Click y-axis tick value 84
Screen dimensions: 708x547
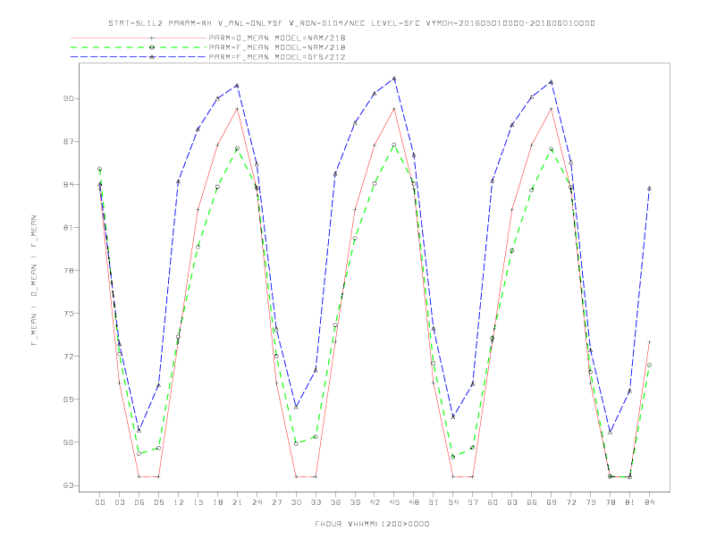(69, 185)
